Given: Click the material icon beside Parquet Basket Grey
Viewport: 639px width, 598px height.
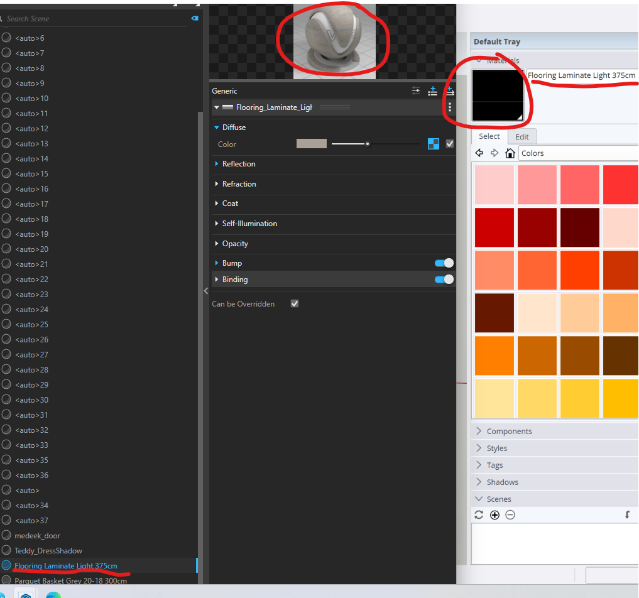Looking at the screenshot, I should [6, 580].
